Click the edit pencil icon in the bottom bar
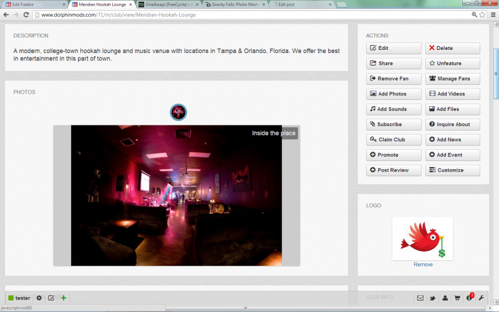Image resolution: width=499 pixels, height=312 pixels. 51,298
